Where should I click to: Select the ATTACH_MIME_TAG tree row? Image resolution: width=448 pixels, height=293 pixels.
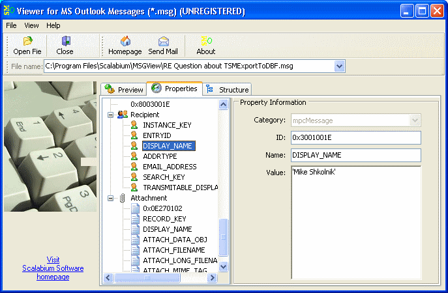(175, 270)
